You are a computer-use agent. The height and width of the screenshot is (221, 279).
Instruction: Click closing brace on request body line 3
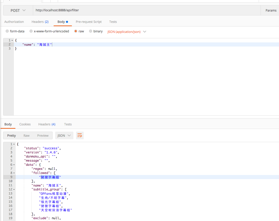click(16, 48)
